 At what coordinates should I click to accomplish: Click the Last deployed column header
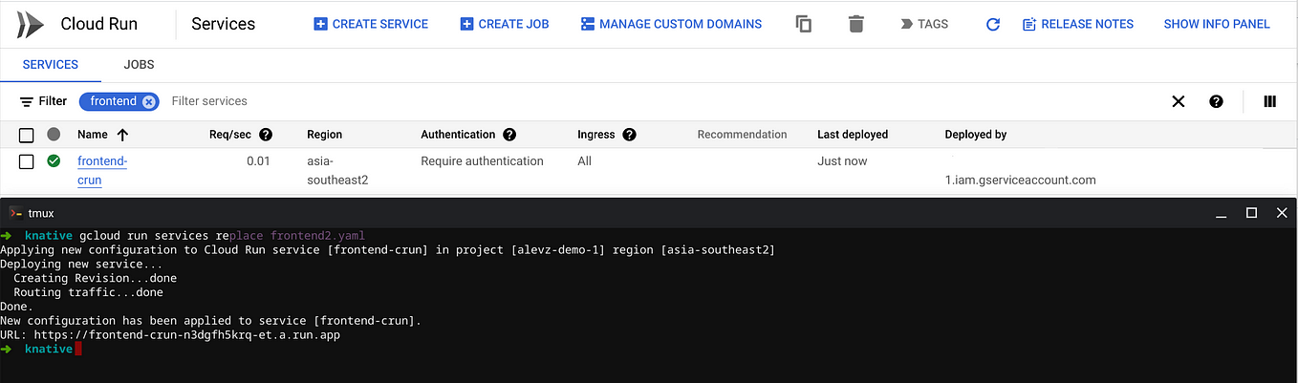pyautogui.click(x=853, y=135)
